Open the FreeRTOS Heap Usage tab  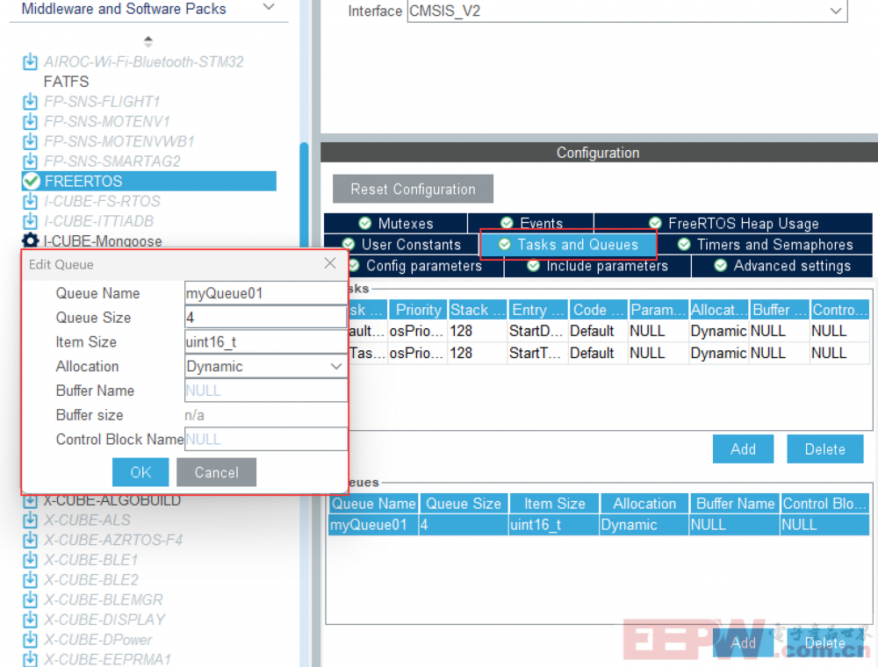pos(733,223)
